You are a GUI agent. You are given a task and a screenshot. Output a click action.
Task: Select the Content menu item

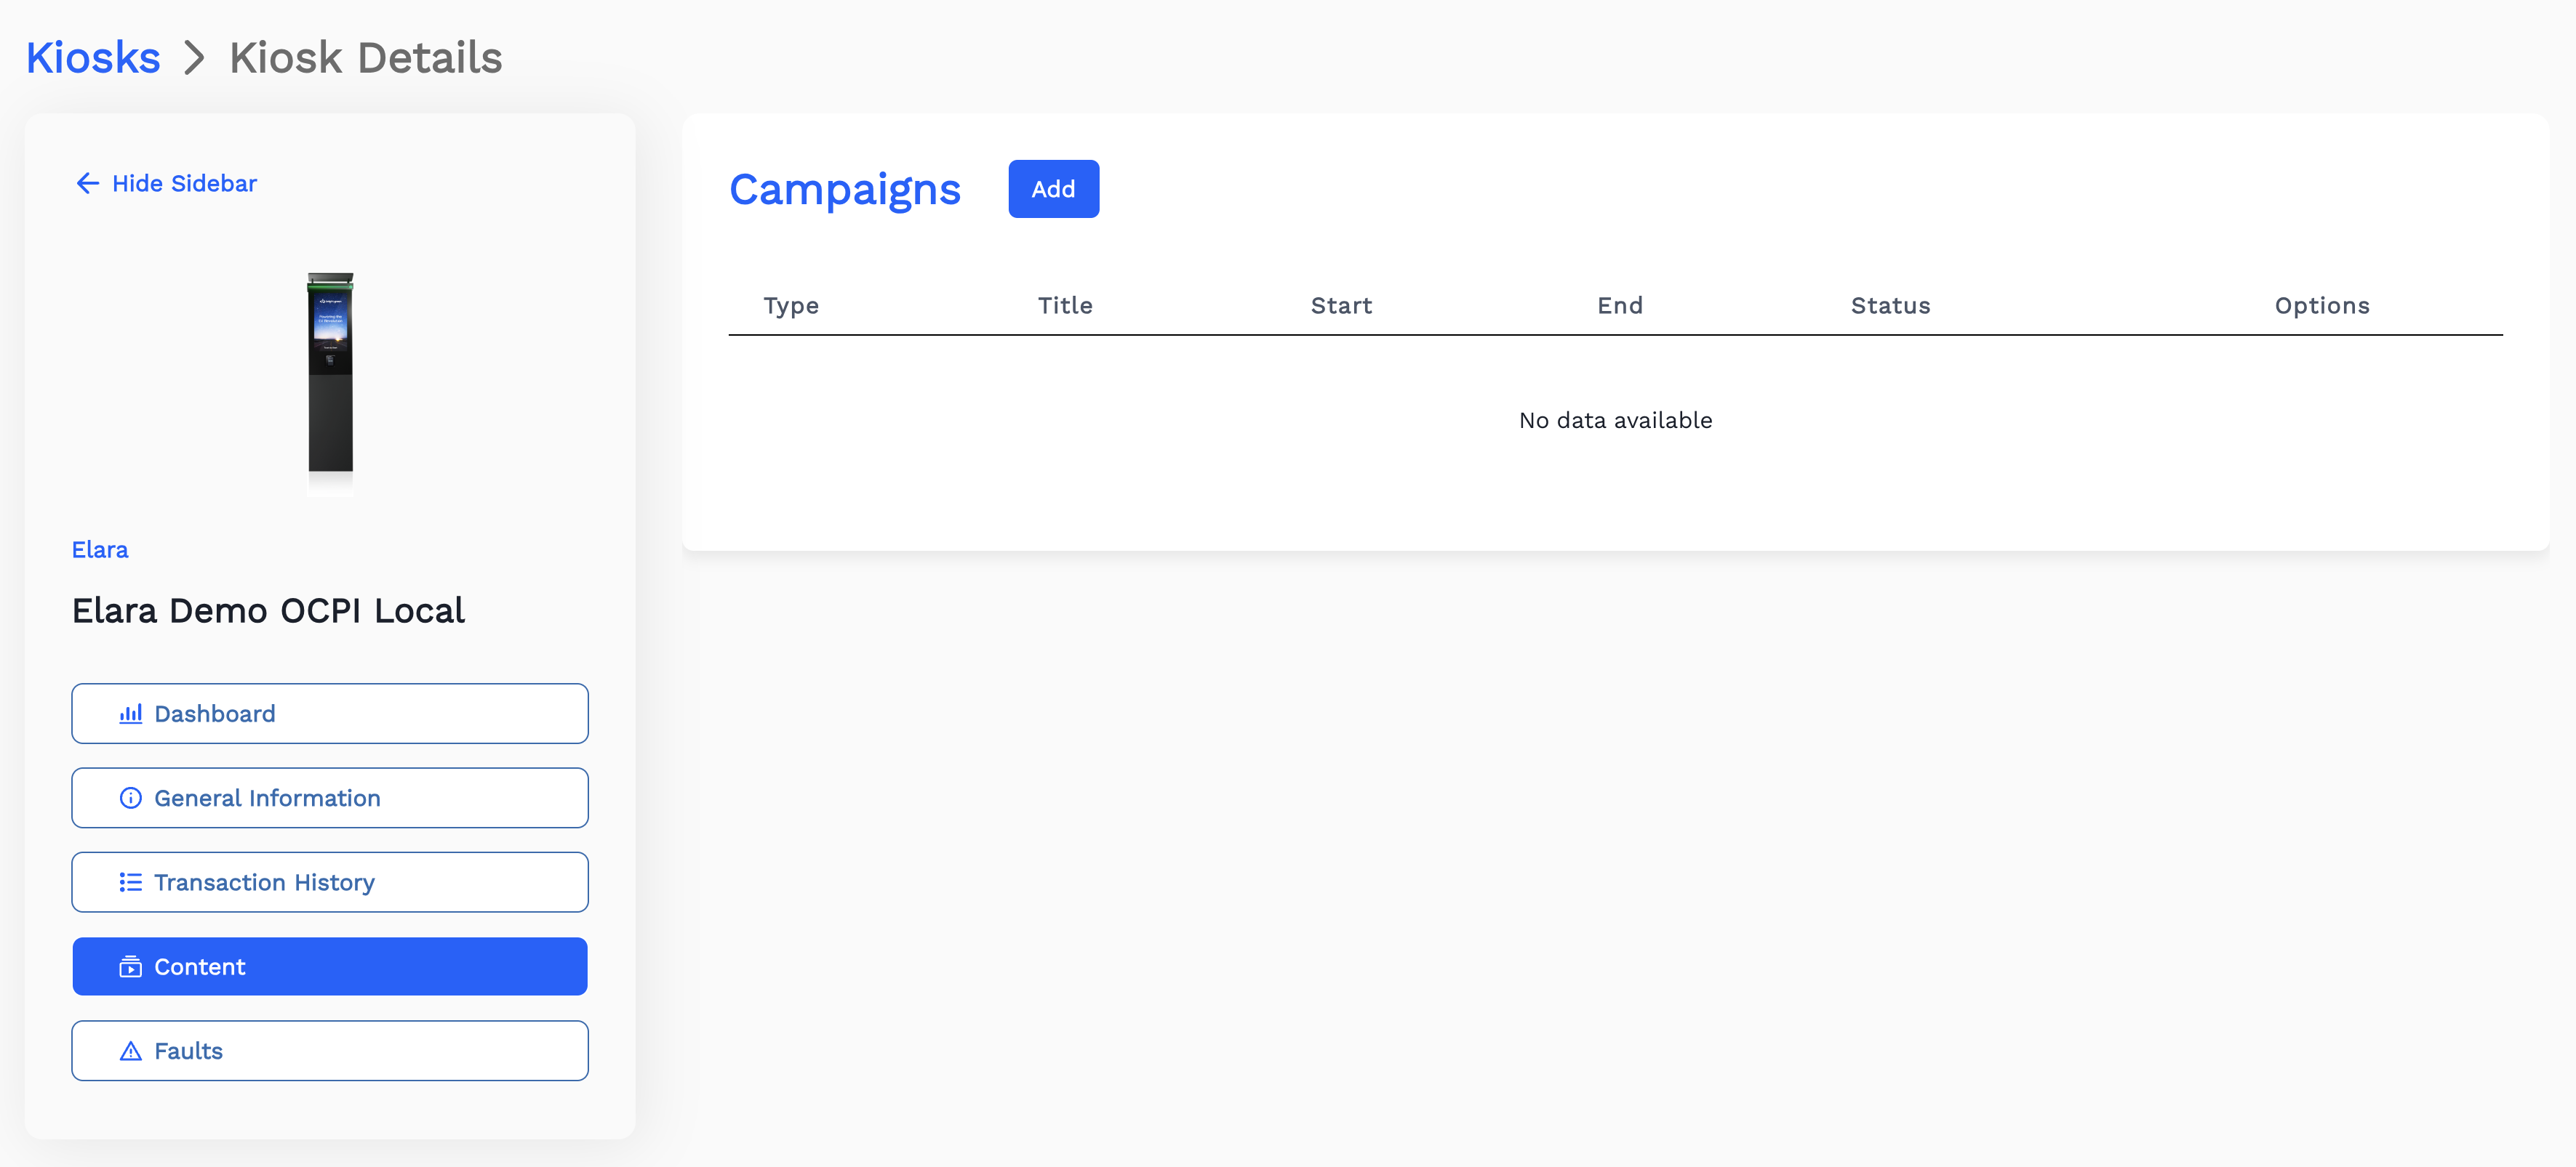(x=330, y=966)
